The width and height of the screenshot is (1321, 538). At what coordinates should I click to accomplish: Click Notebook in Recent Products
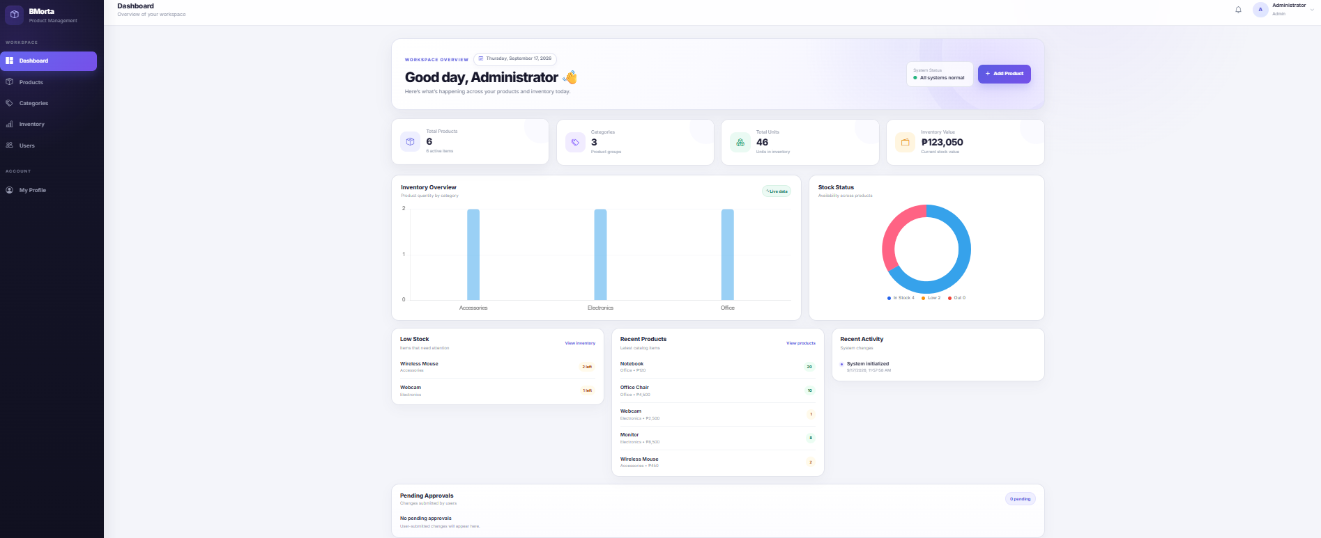click(x=632, y=364)
